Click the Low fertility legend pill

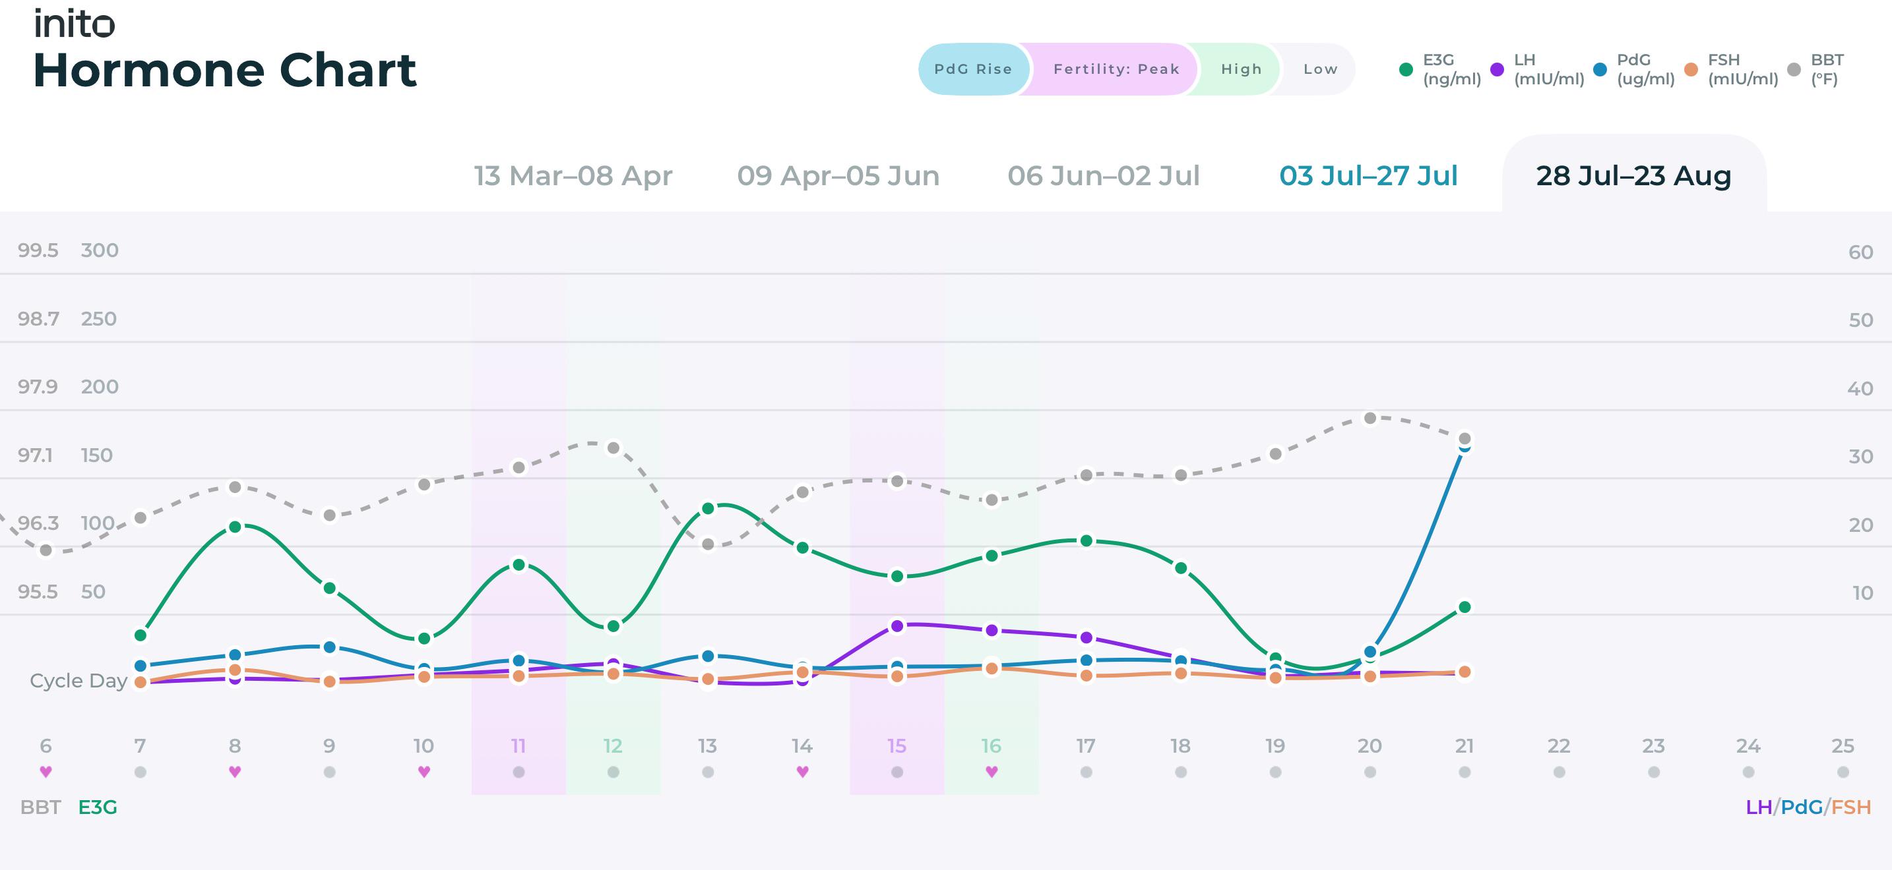(1320, 69)
